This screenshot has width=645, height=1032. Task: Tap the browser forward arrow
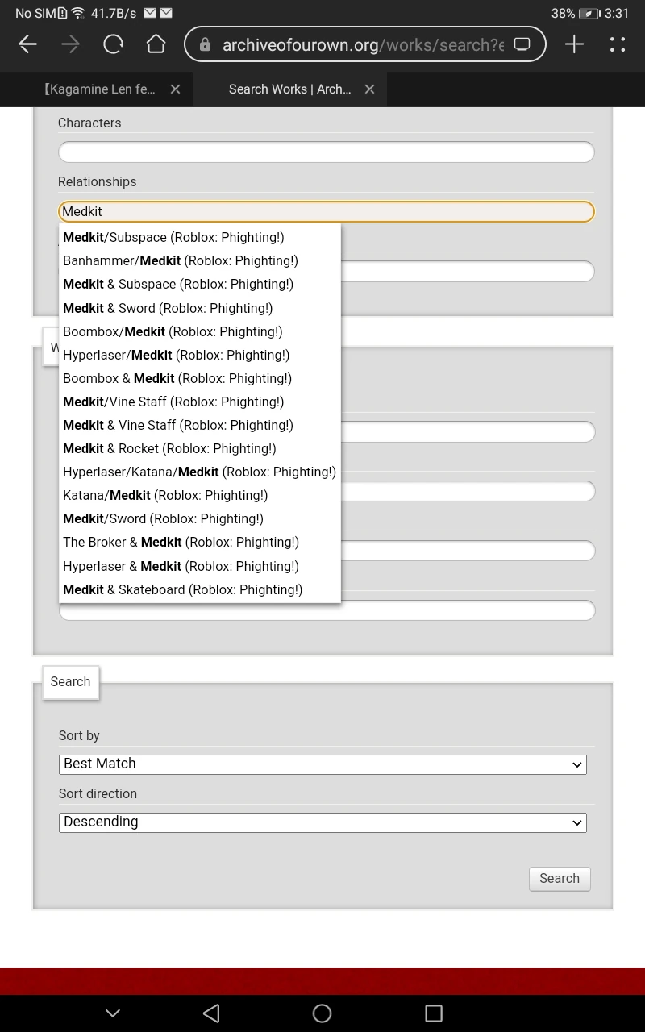tap(71, 44)
